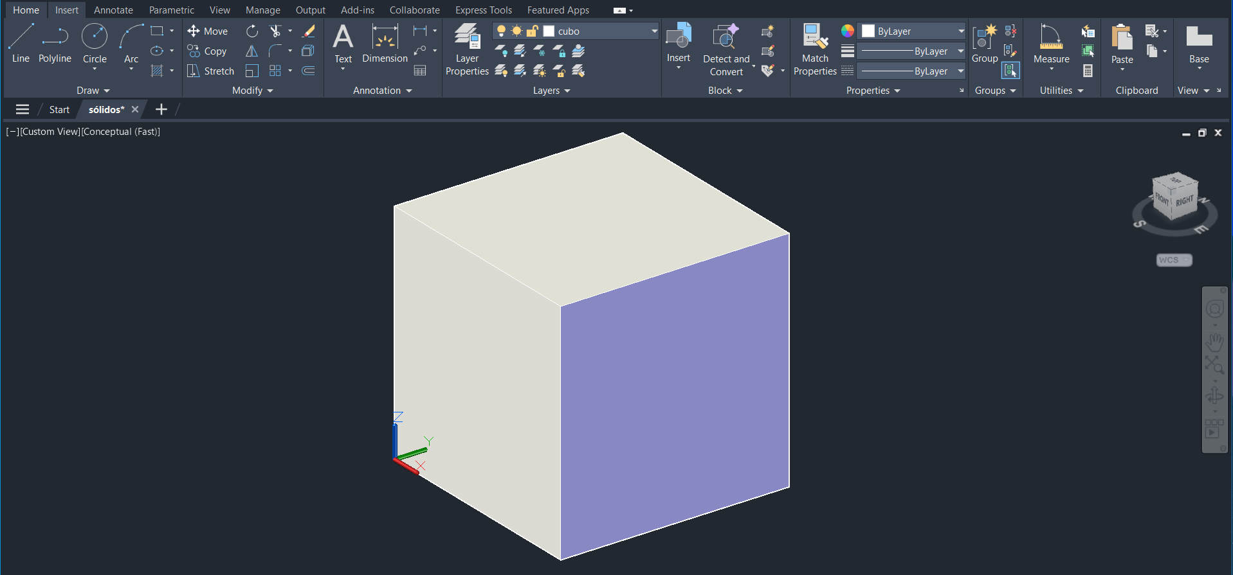1233x575 pixels.
Task: Expand the Draw panel
Action: (93, 91)
